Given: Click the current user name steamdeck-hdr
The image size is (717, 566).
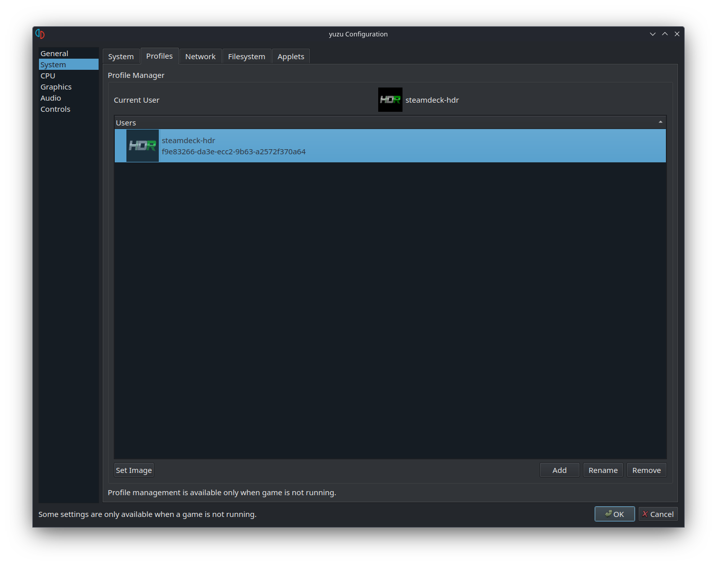Looking at the screenshot, I should pos(432,100).
